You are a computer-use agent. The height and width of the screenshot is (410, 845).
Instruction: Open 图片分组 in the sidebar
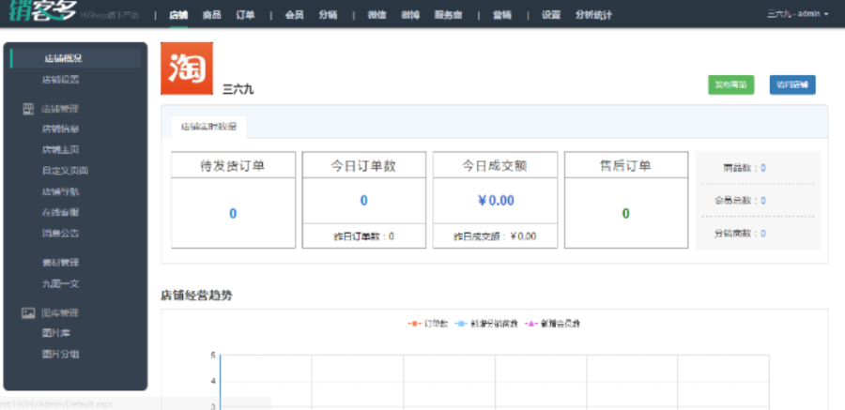[x=61, y=355]
